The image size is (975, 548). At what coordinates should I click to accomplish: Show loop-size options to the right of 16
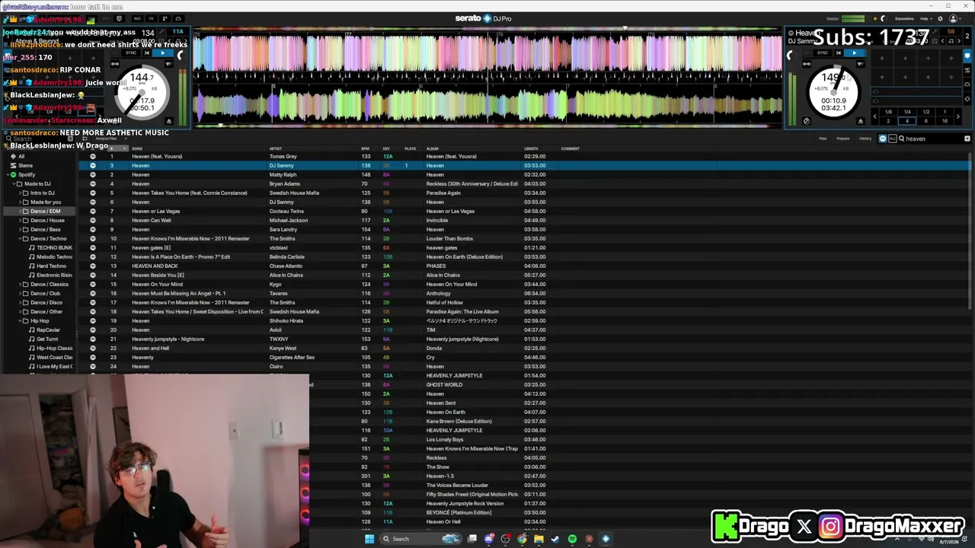point(958,116)
